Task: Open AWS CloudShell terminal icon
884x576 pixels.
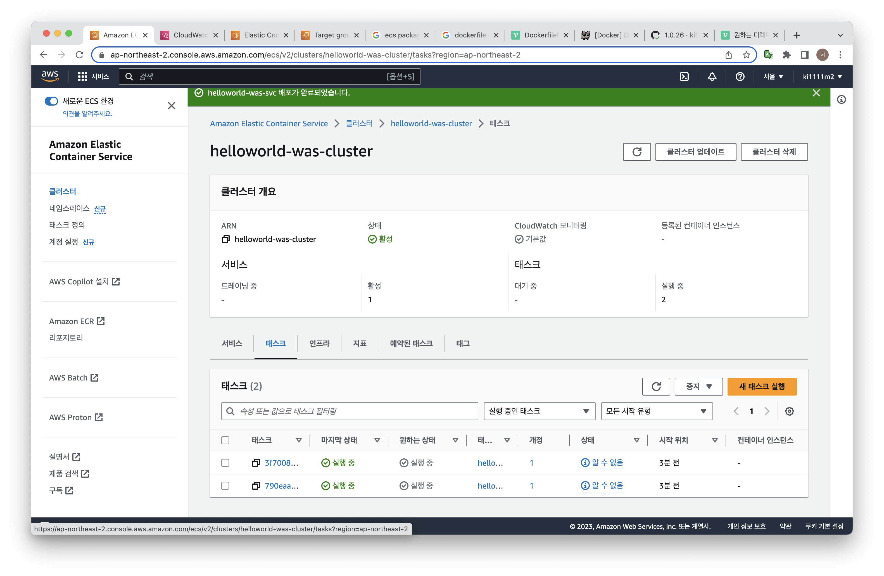Action: click(684, 77)
